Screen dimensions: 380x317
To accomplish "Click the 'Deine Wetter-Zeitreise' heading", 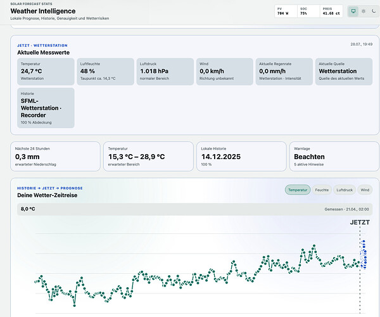I will coord(47,195).
